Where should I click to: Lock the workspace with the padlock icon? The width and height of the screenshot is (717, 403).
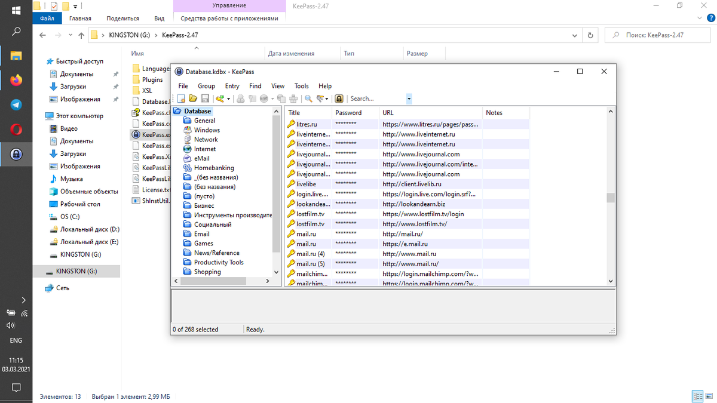pos(339,99)
